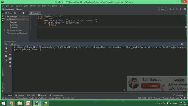Click app.py breadcrumb in navigation bar

coord(20,9)
